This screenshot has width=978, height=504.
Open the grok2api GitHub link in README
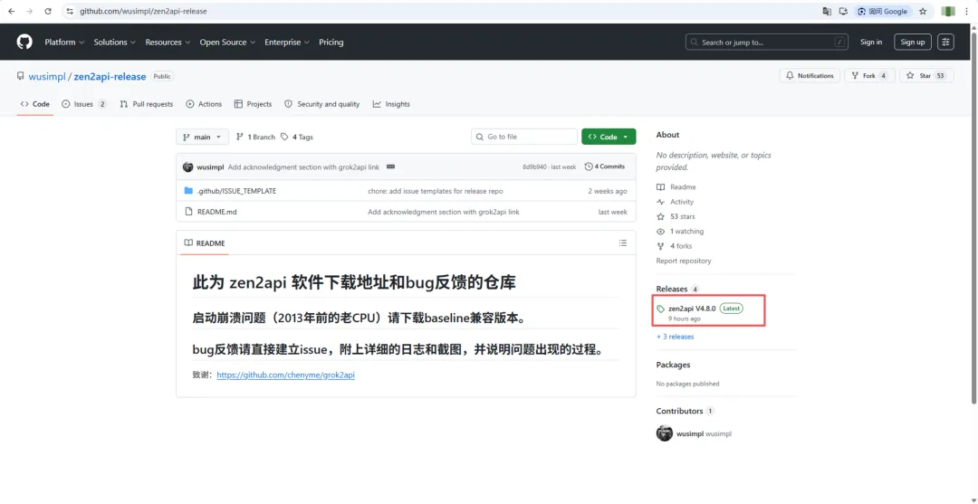pyautogui.click(x=285, y=375)
